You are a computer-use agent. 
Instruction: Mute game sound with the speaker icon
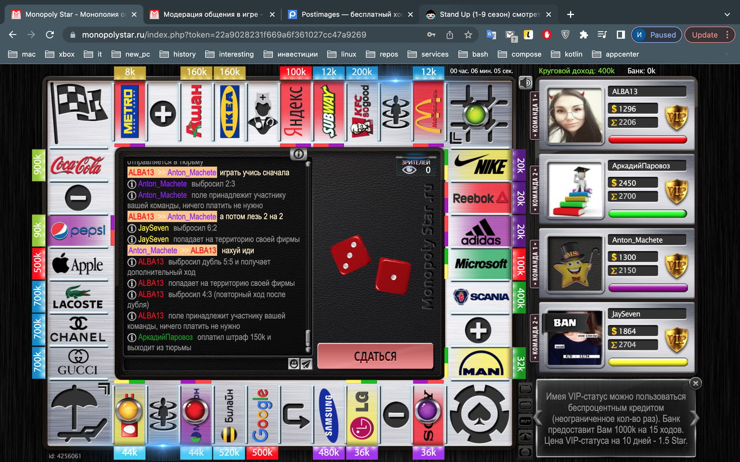[526, 83]
